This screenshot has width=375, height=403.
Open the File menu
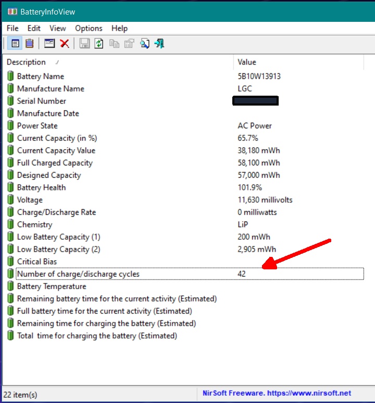pyautogui.click(x=12, y=28)
